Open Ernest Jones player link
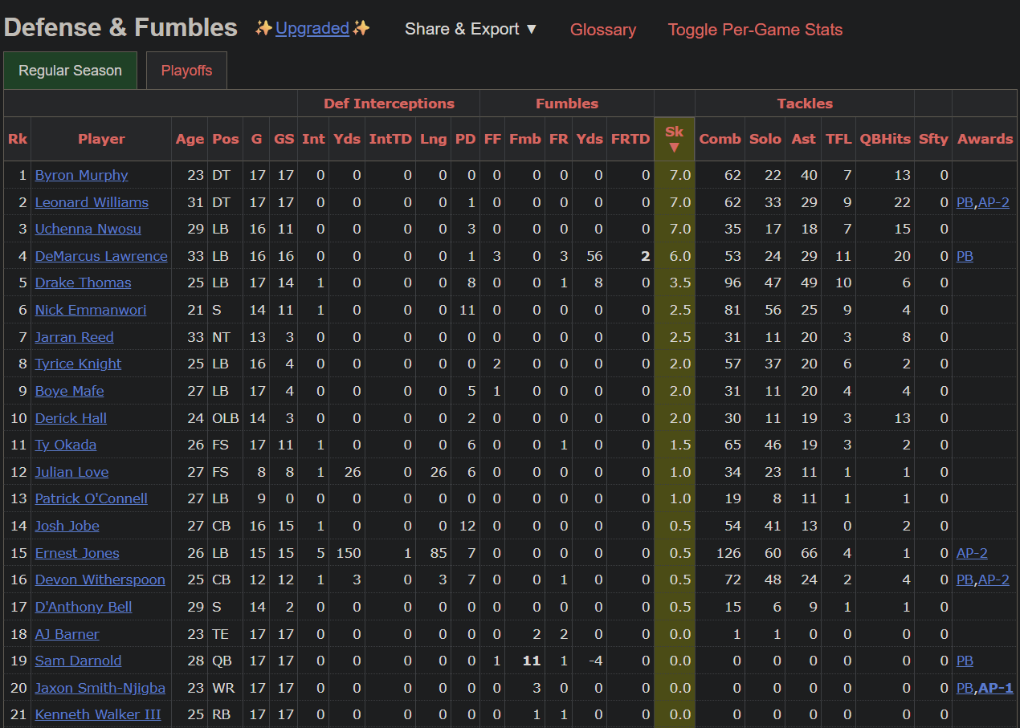 (77, 553)
